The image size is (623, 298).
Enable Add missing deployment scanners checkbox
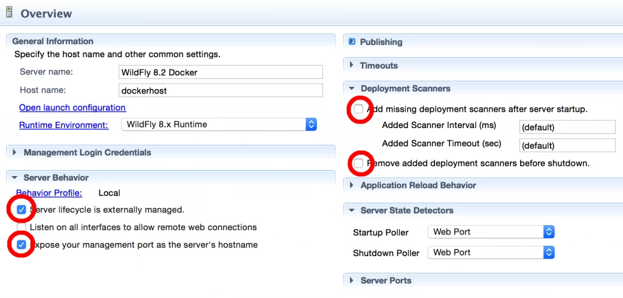point(358,109)
